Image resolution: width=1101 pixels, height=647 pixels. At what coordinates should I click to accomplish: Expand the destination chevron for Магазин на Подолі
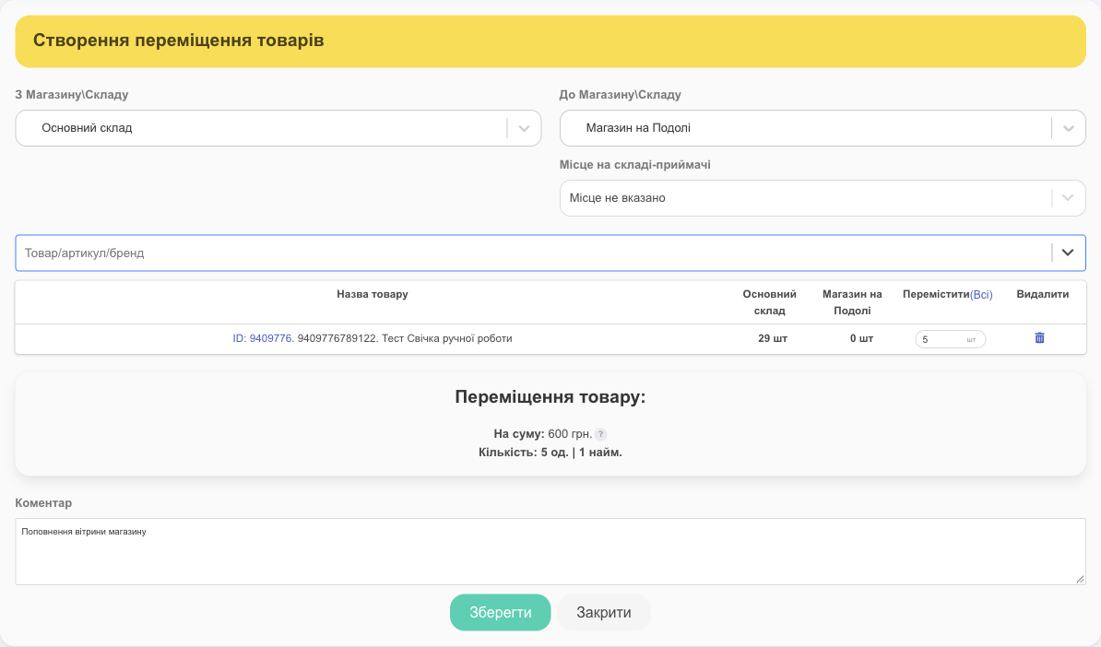pyautogui.click(x=1068, y=128)
